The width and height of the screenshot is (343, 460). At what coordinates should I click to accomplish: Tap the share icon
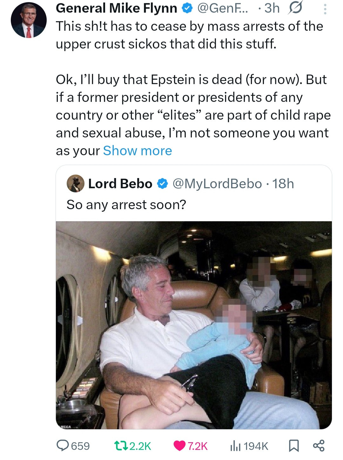pyautogui.click(x=319, y=445)
